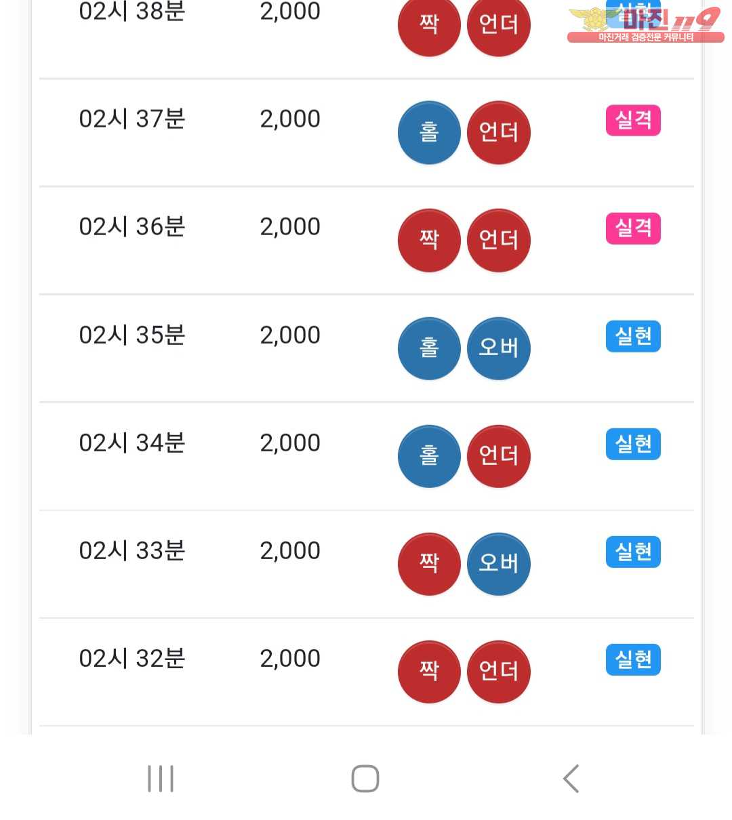
Task: Select the 02시 34분 time entry
Action: 132,443
